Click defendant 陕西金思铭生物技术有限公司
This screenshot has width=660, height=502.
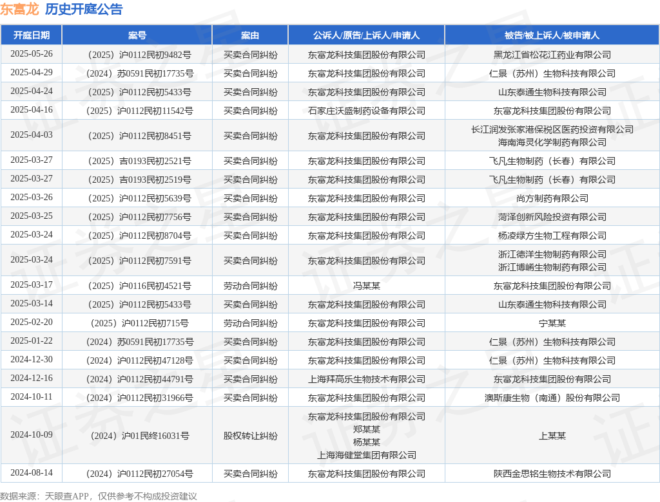tap(552, 474)
